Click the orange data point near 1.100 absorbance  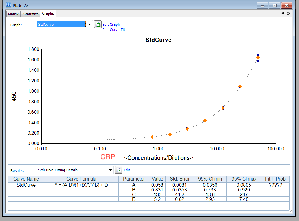click(x=240, y=86)
